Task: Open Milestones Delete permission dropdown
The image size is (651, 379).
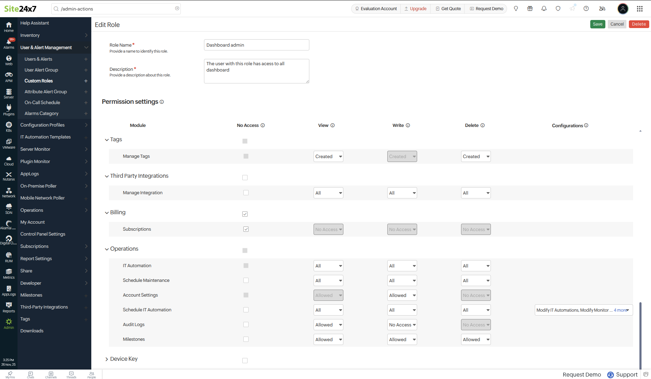Action: coord(476,339)
